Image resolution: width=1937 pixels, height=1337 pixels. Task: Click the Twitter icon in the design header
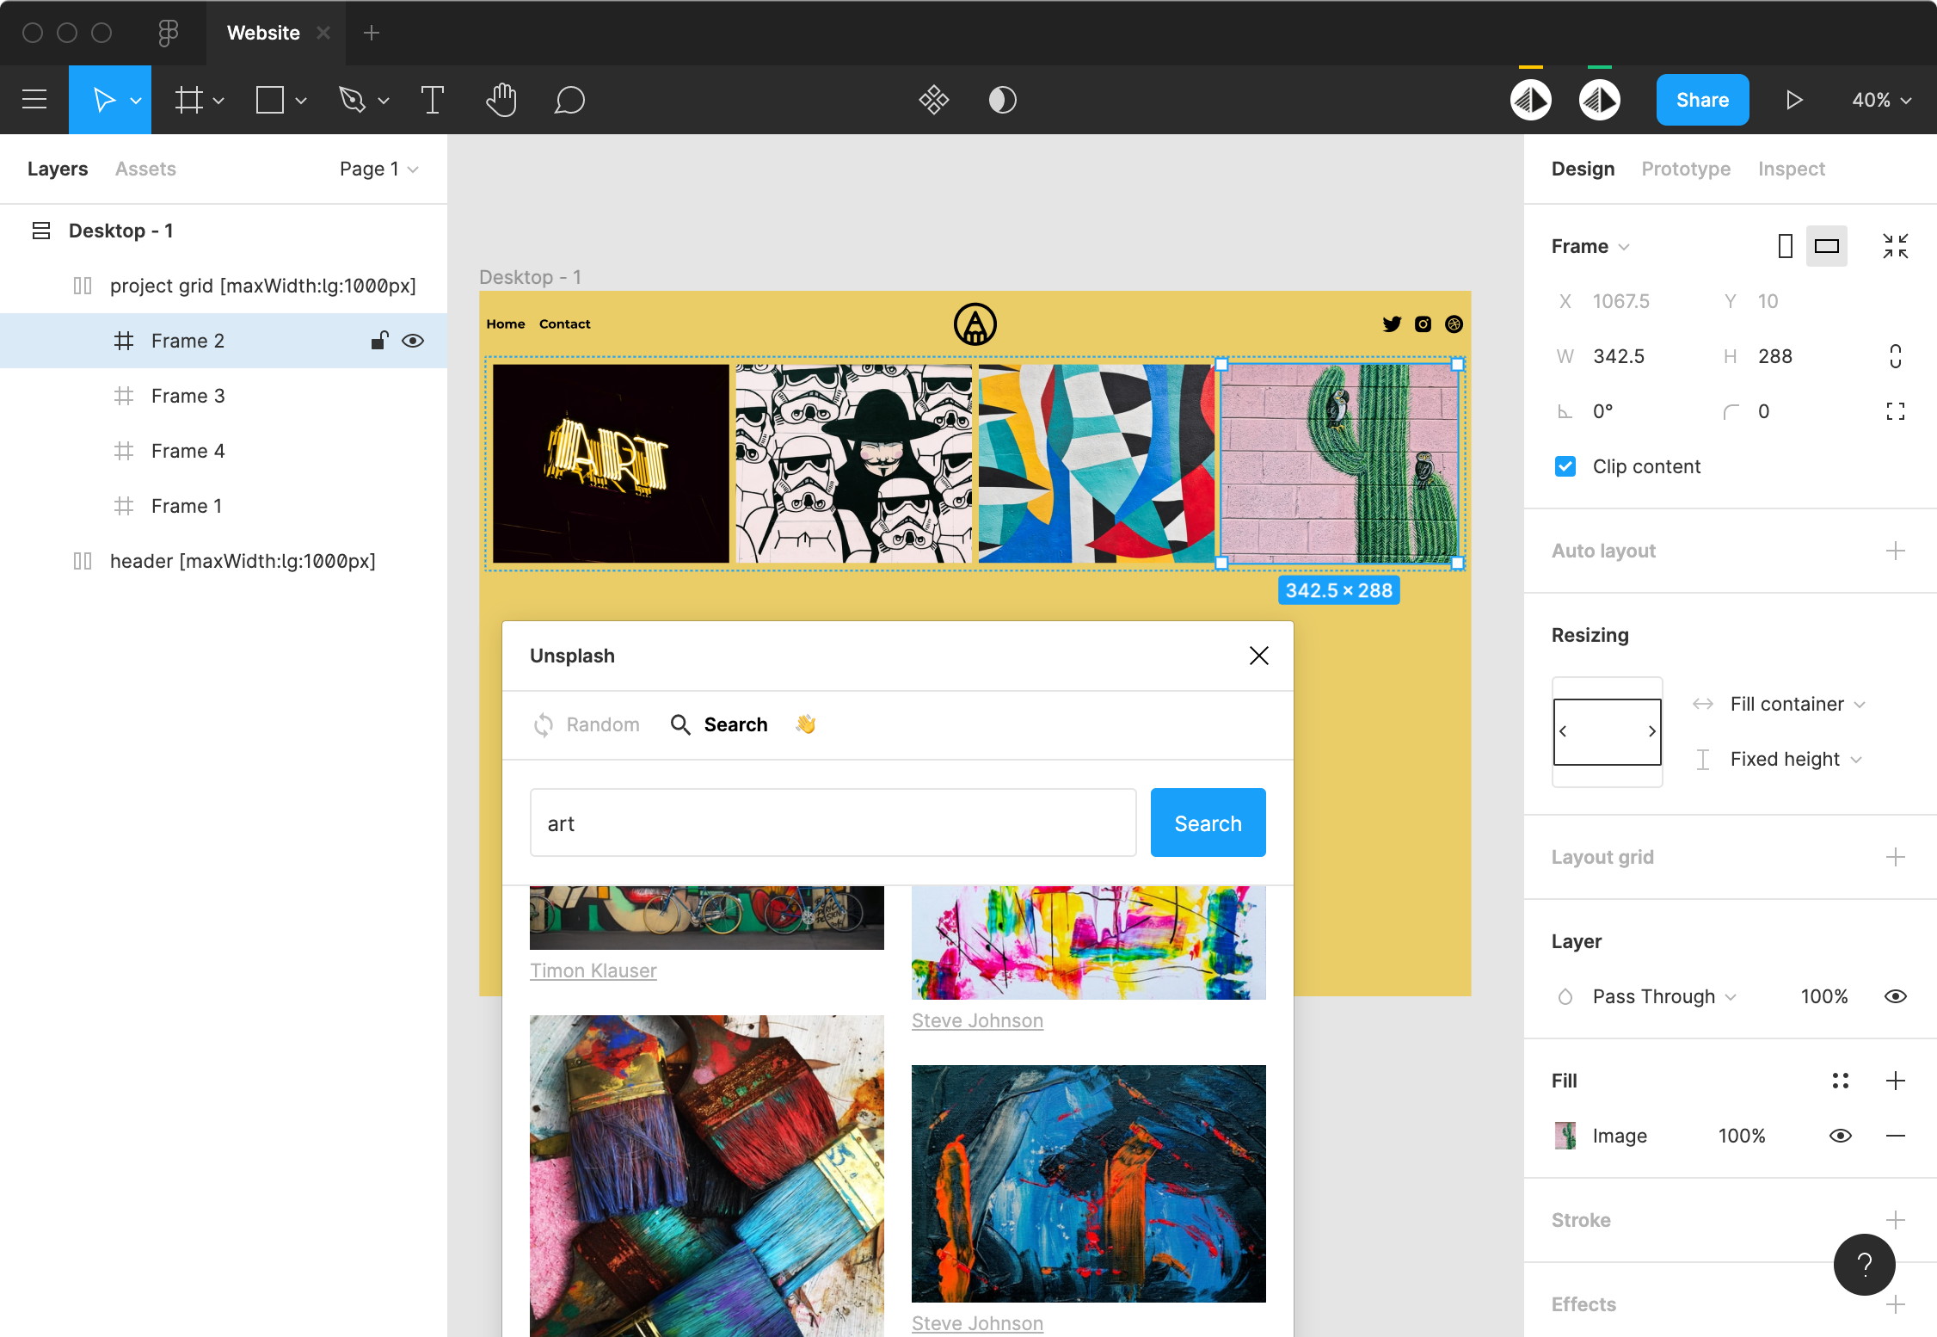(1392, 324)
